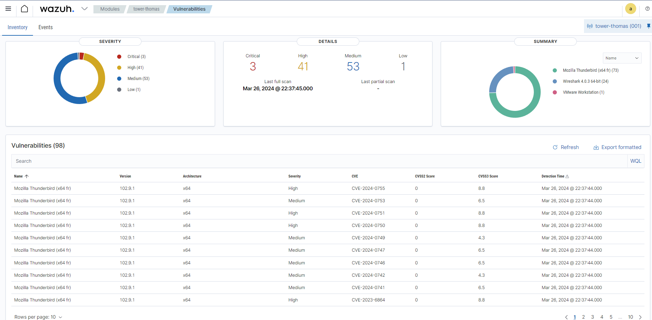Go to page 10

630,317
